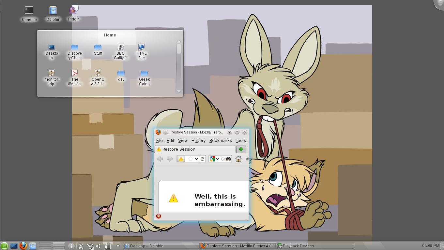Open the History menu in Firefox
Viewport: 444px width, 250px height.
click(x=198, y=140)
